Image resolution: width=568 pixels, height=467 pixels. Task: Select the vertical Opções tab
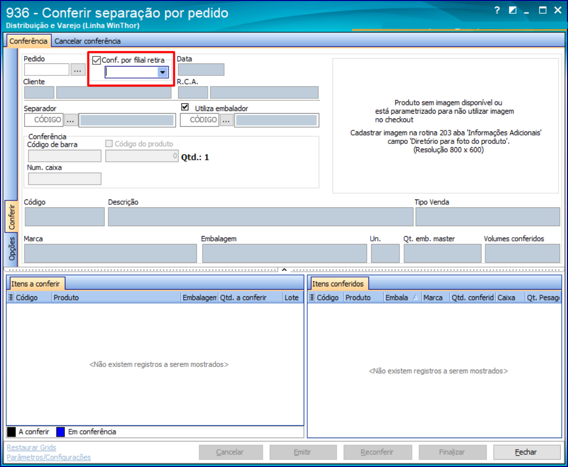(12, 249)
